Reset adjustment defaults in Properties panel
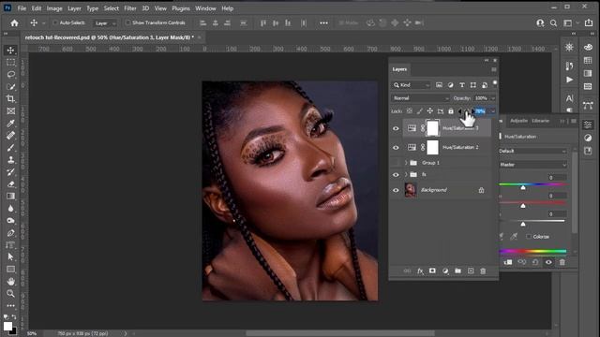This screenshot has height=337, width=600. click(x=535, y=262)
